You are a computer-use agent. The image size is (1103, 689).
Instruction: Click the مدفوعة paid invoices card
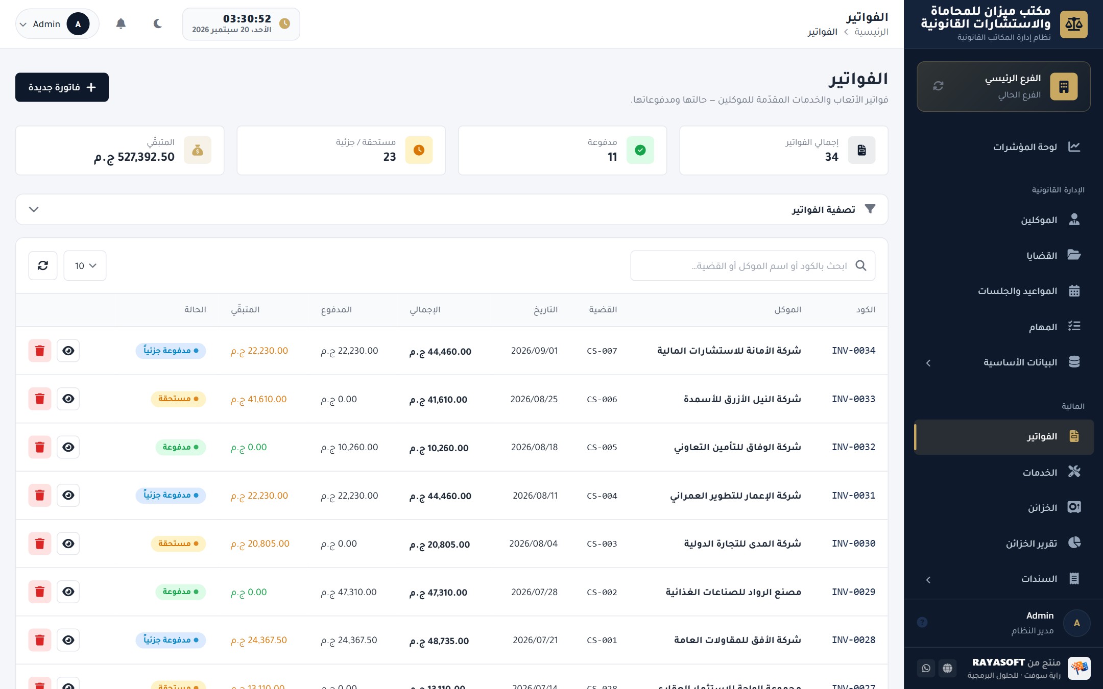pos(562,150)
